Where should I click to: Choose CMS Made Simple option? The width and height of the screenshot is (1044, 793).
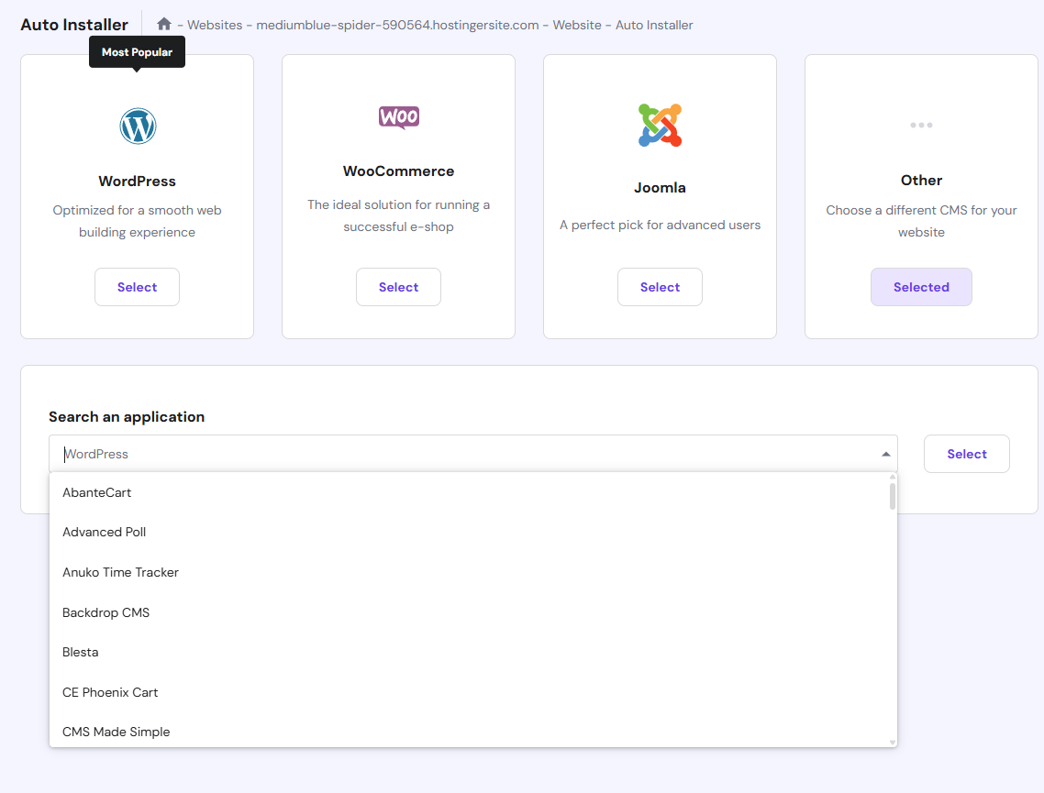[472, 732]
